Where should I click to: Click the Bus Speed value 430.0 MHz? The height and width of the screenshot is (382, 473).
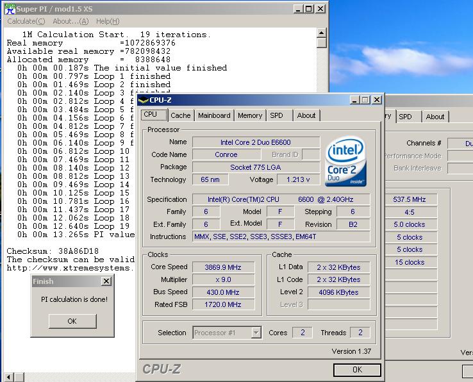point(223,292)
